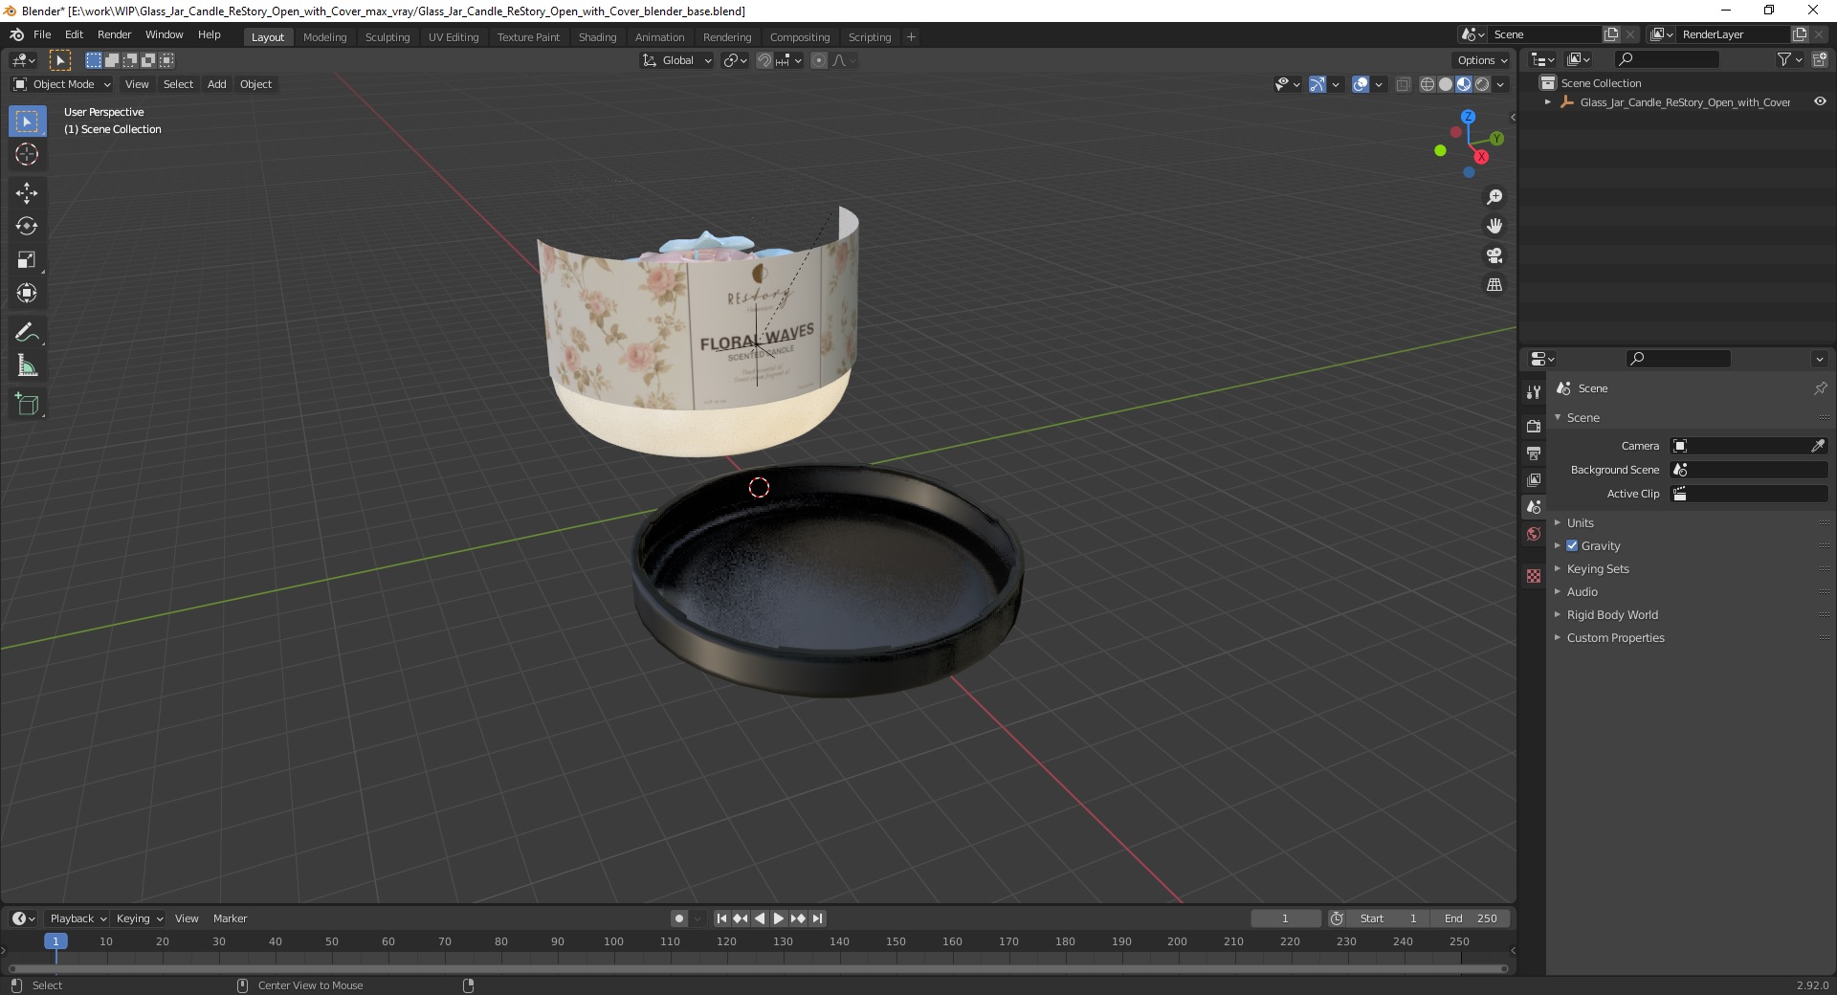Open Global transform orientation dropdown
This screenshot has height=995, width=1837.
[x=677, y=60]
